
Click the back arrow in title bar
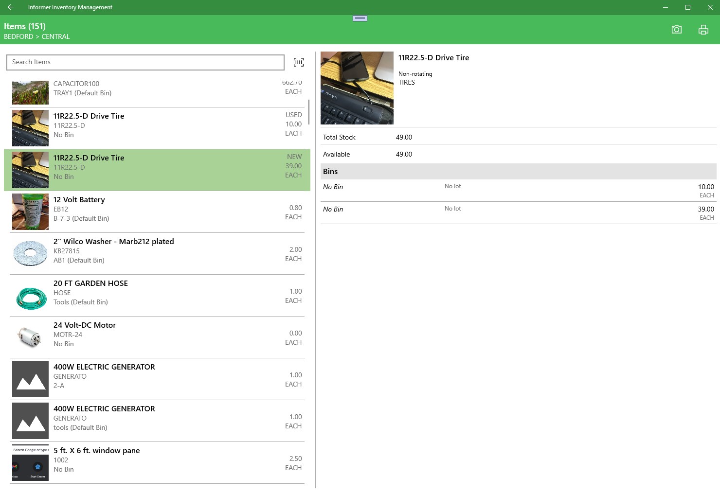click(x=11, y=7)
